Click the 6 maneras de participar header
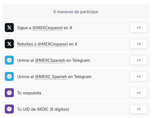Viewport: 152px width, 118px height. (76, 12)
